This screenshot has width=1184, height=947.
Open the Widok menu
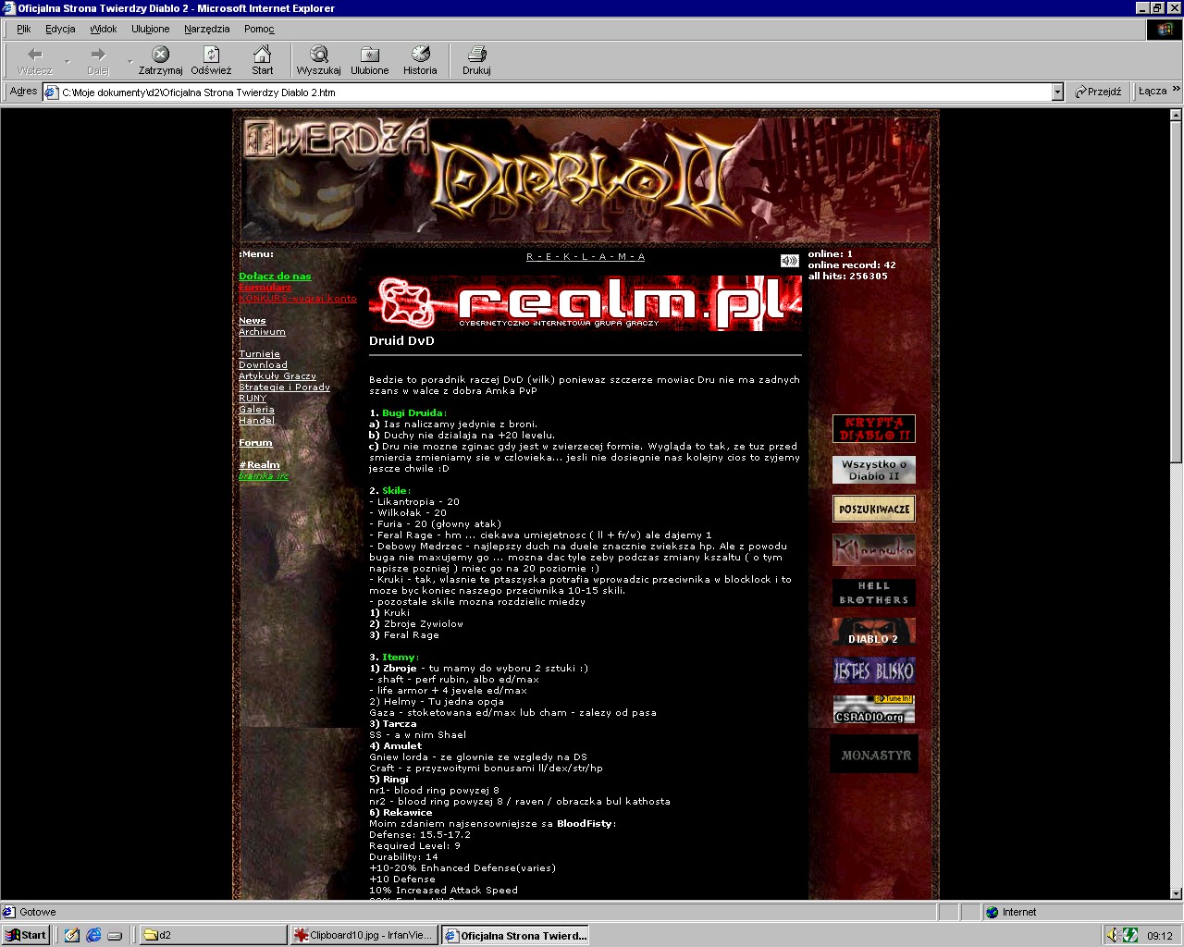tap(103, 29)
